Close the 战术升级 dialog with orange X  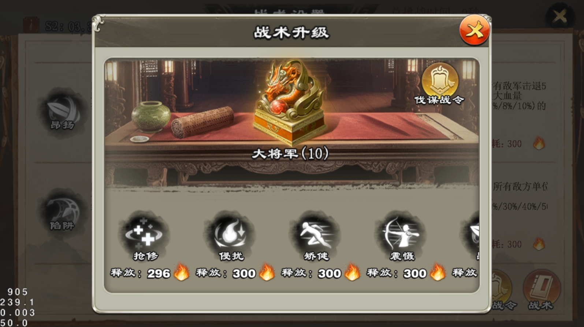pyautogui.click(x=475, y=31)
